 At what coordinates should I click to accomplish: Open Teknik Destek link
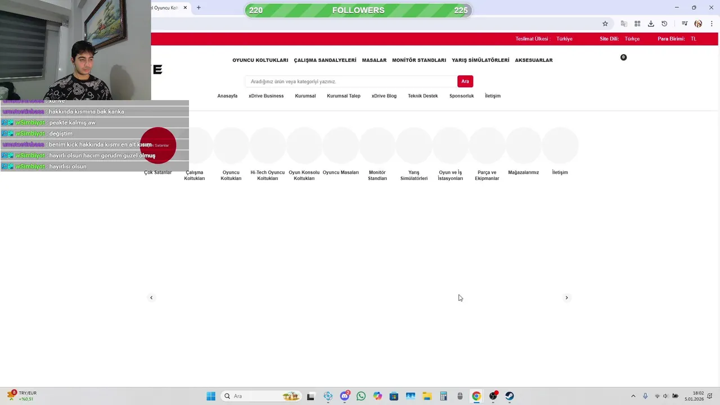pyautogui.click(x=423, y=96)
